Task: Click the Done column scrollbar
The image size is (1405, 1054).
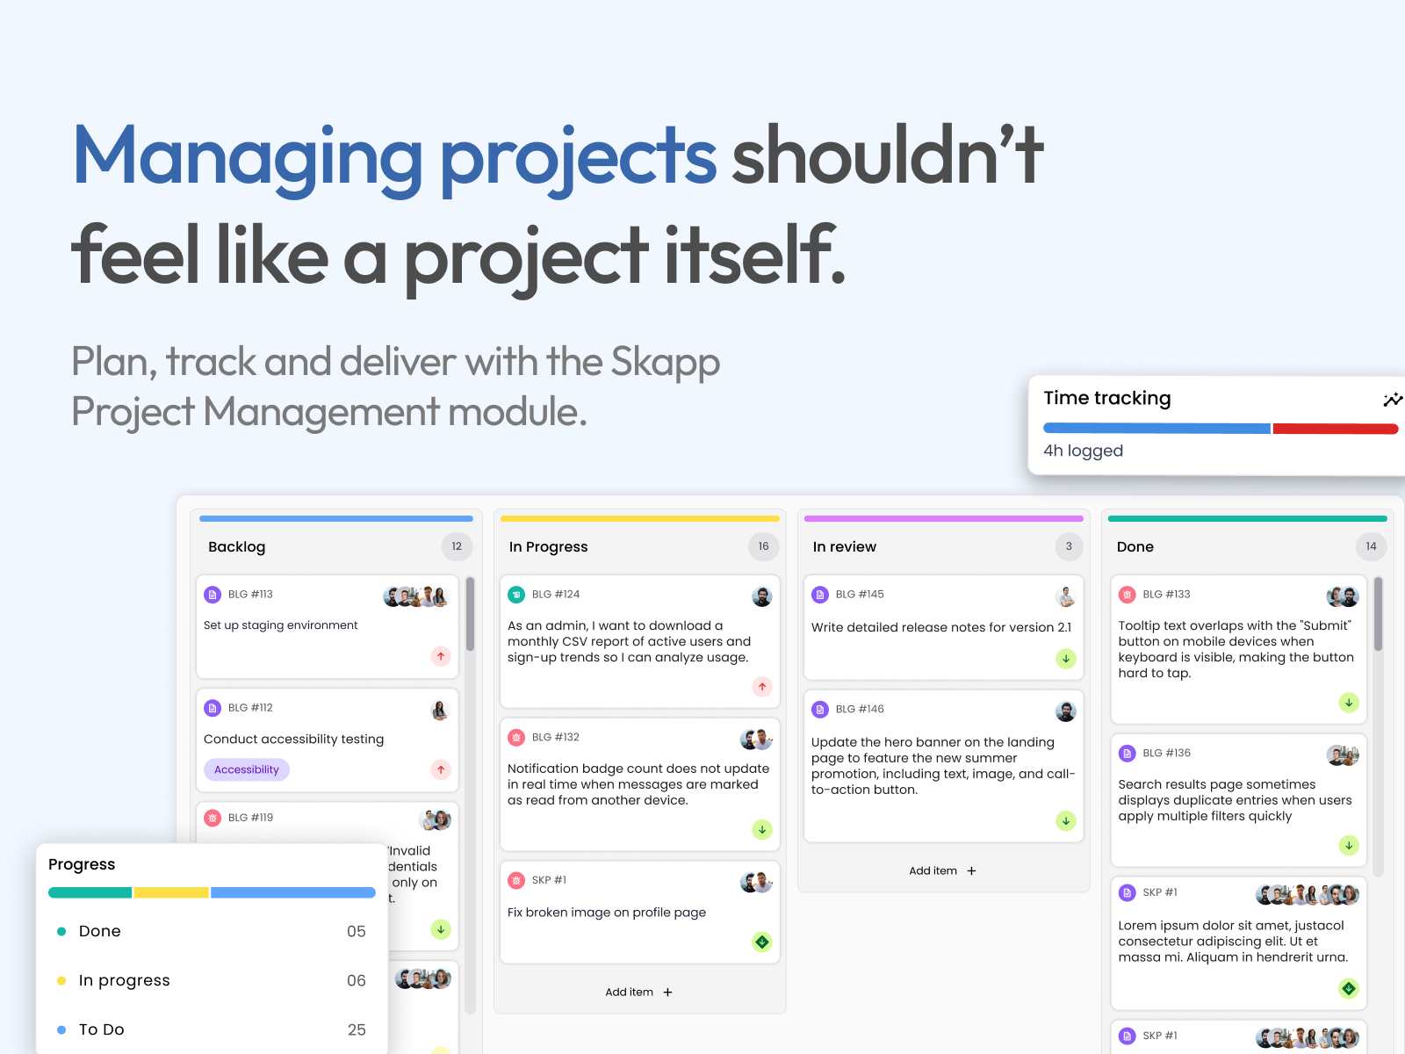Action: (1378, 615)
